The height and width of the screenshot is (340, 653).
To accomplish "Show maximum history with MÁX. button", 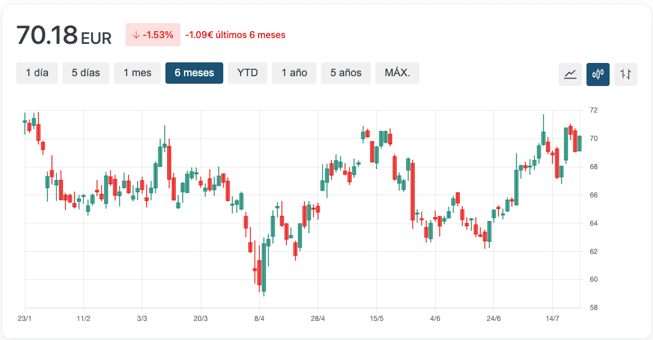I will coord(397,73).
